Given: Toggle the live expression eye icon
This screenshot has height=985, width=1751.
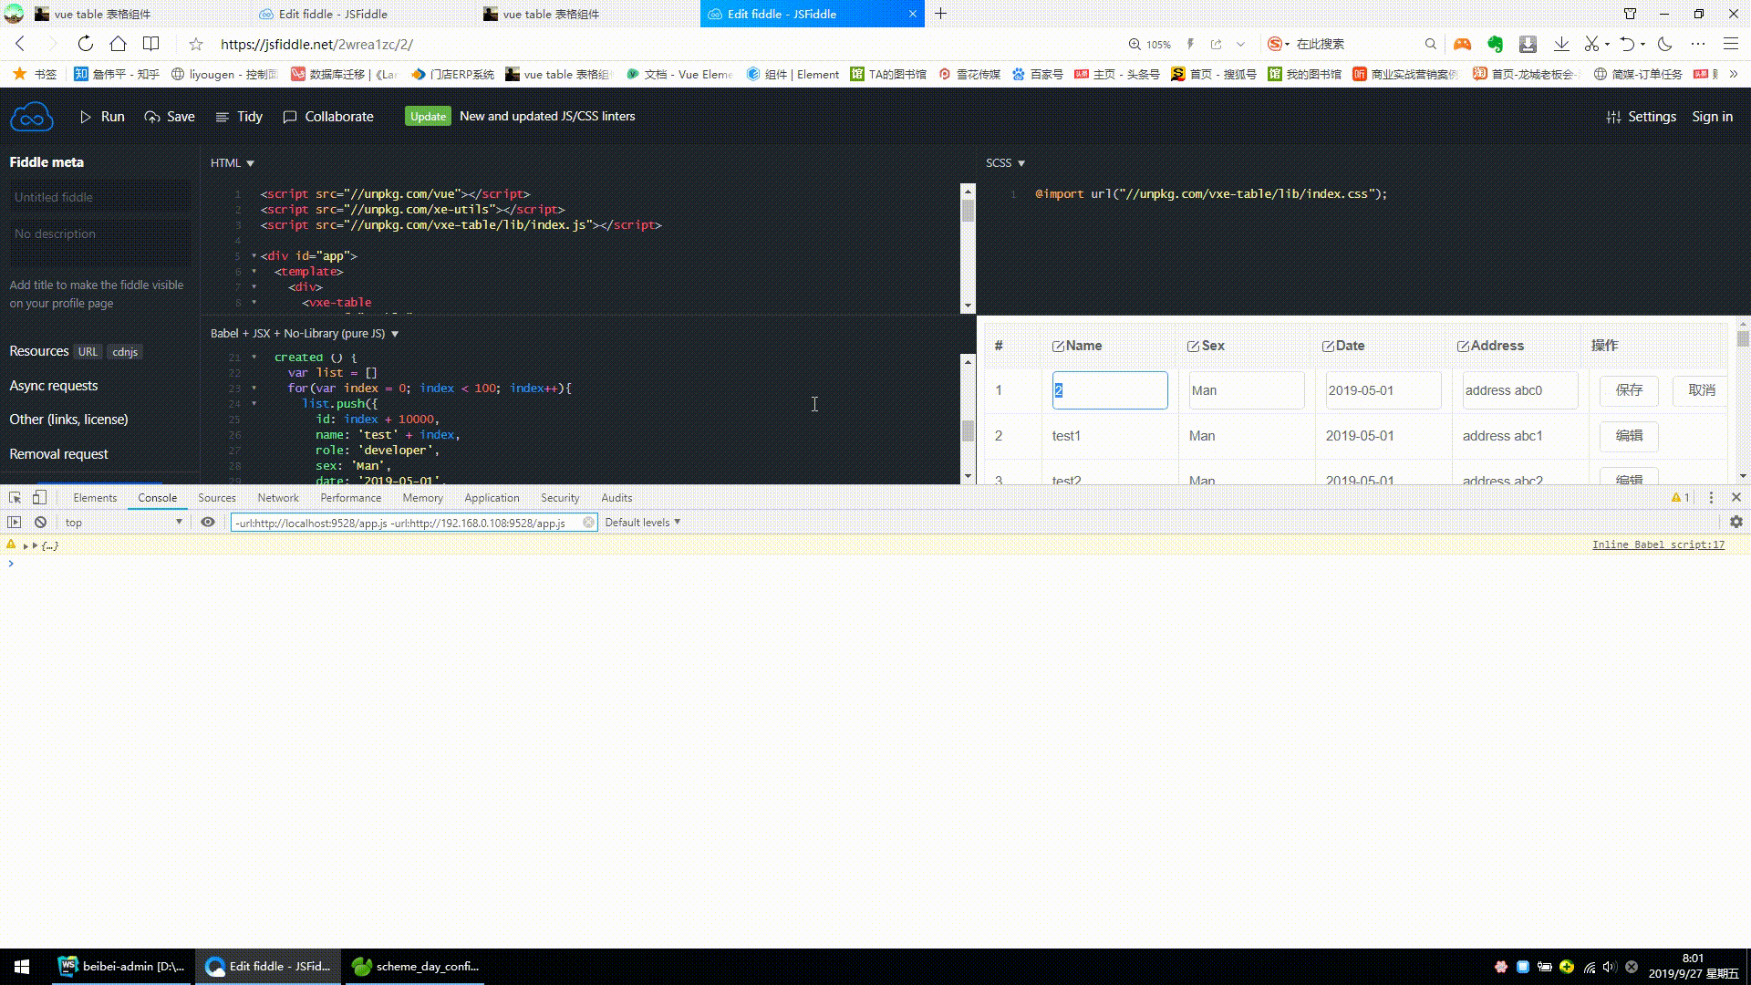Looking at the screenshot, I should coord(208,522).
